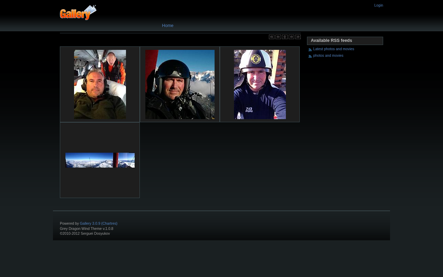Open Latest photos and movies feed link
This screenshot has width=443, height=277.
(x=333, y=49)
